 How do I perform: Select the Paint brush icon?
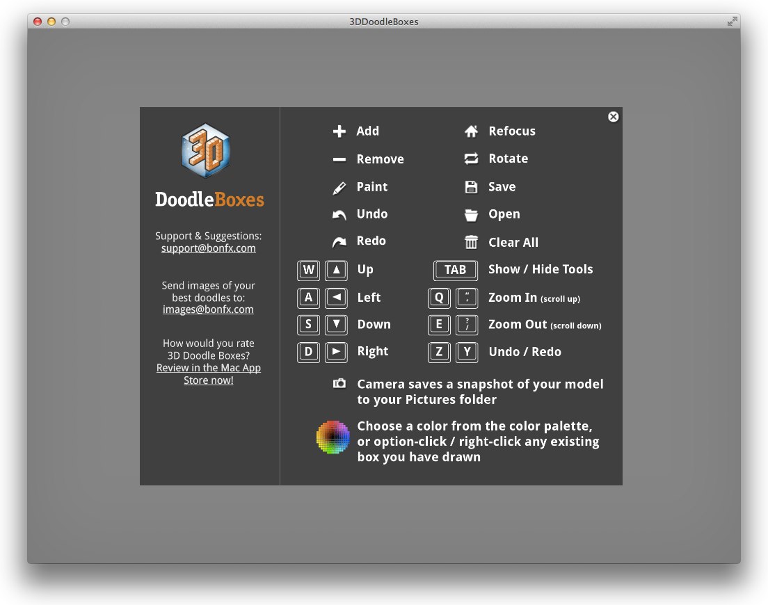(339, 188)
